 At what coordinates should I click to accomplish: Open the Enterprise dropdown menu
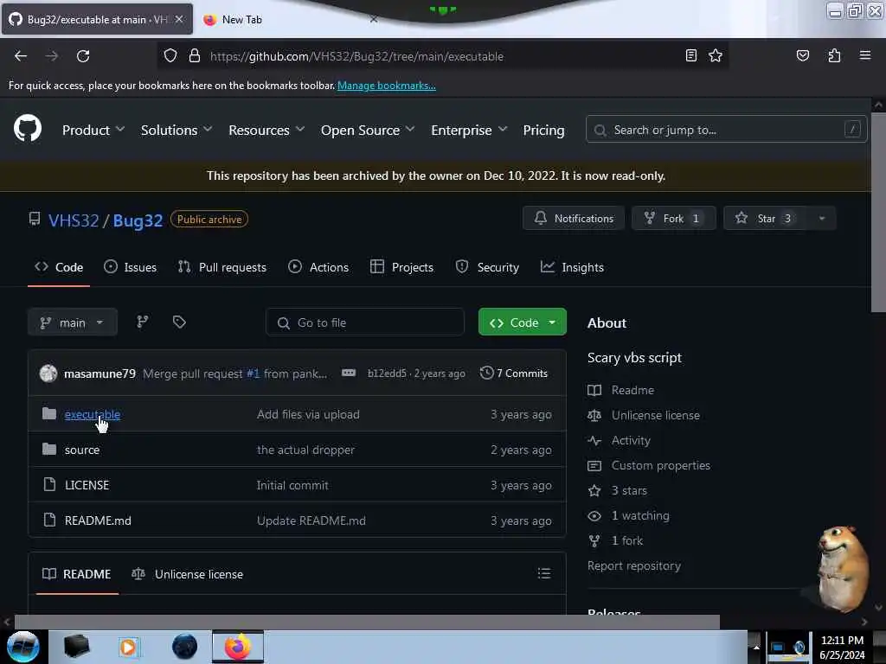tap(469, 130)
